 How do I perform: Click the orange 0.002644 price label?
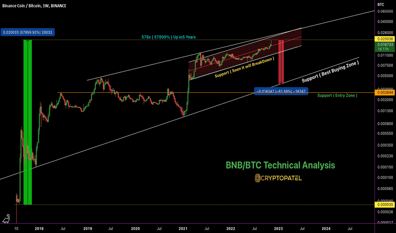point(385,93)
